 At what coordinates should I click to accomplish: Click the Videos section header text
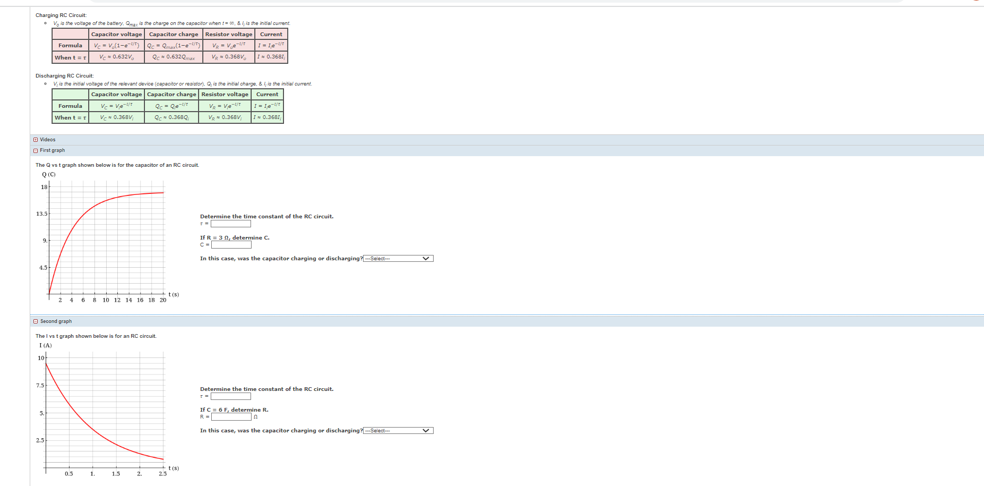coord(48,140)
